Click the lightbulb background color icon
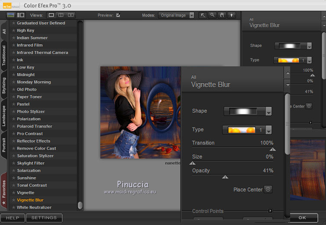Screen dimensions: 326x225 click(x=231, y=15)
